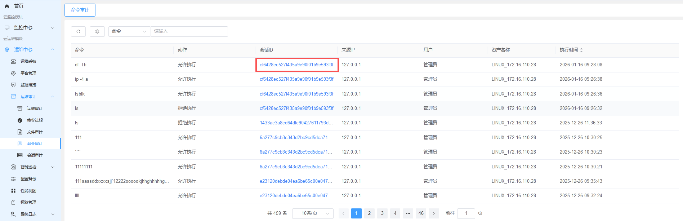The width and height of the screenshot is (683, 221).
Task: Click the 命令审计 sidebar icon
Action: (x=20, y=143)
